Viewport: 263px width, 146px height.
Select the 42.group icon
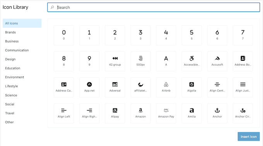click(x=115, y=61)
